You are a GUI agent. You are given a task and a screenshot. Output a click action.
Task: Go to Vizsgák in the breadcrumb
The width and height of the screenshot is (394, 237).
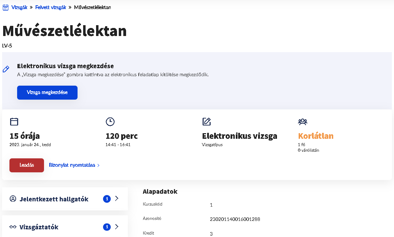coord(19,7)
